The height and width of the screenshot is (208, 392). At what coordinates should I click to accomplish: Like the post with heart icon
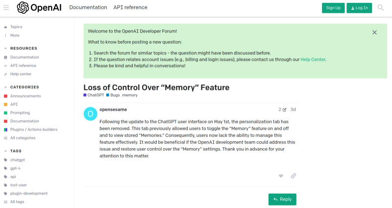click(281, 176)
